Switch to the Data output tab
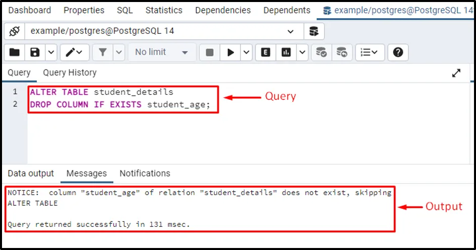 coord(31,173)
